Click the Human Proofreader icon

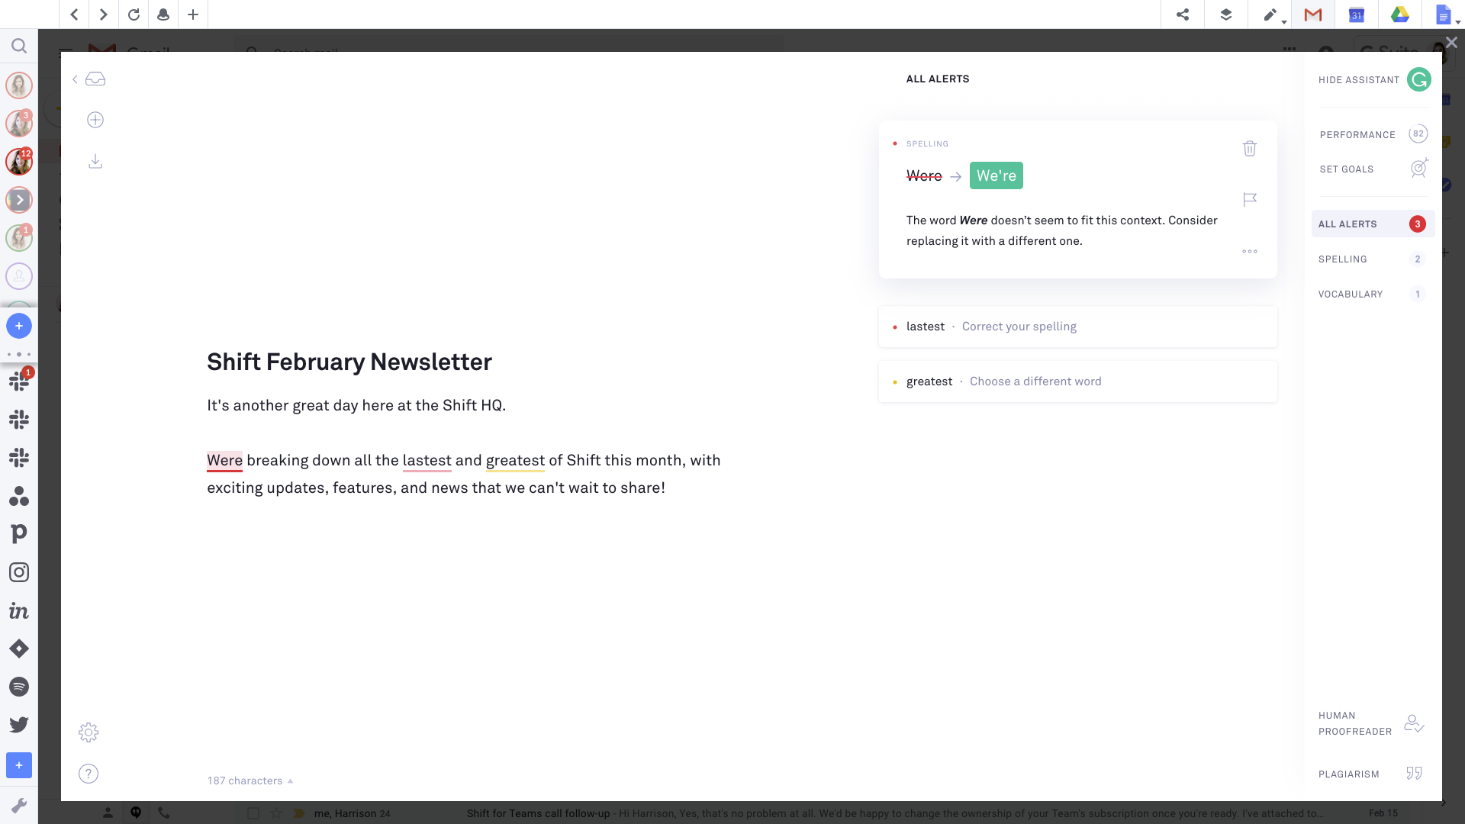coord(1414,723)
